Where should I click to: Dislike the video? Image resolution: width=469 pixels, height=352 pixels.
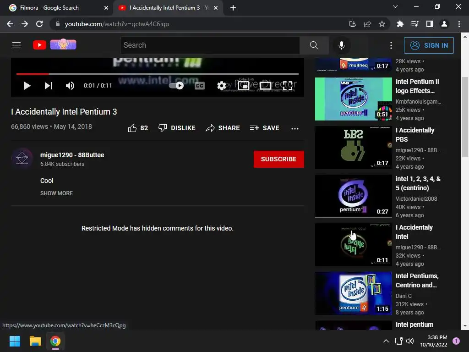pos(177,128)
